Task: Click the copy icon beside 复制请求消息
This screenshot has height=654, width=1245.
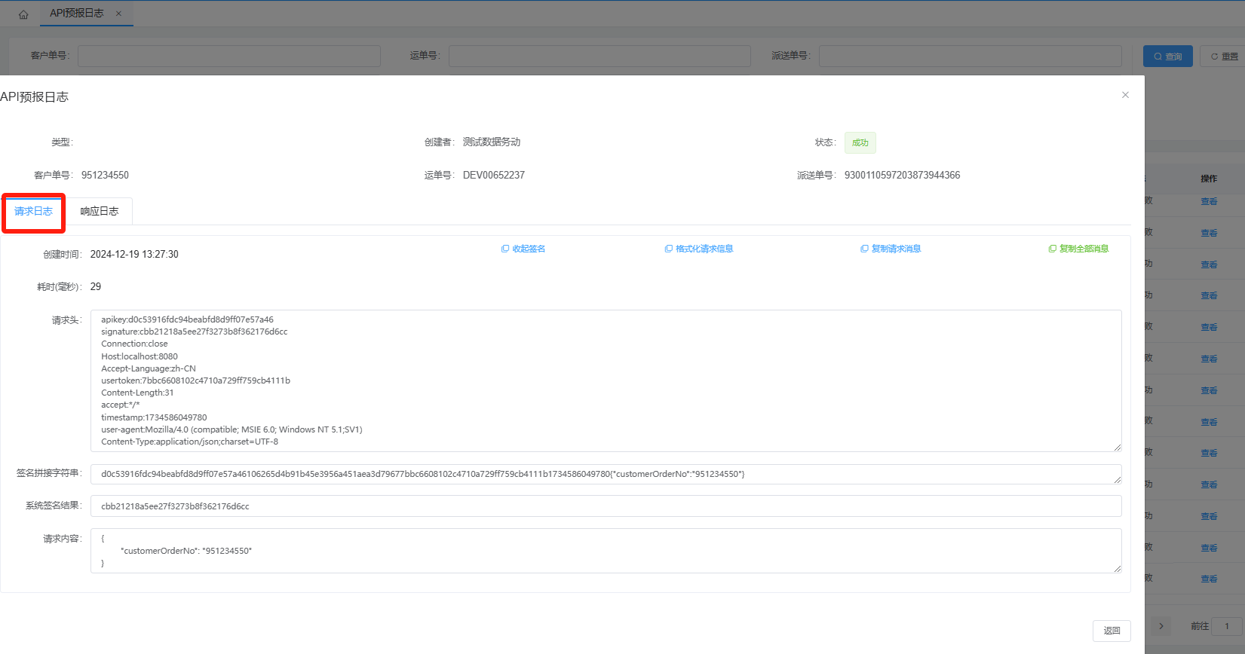Action: point(864,249)
